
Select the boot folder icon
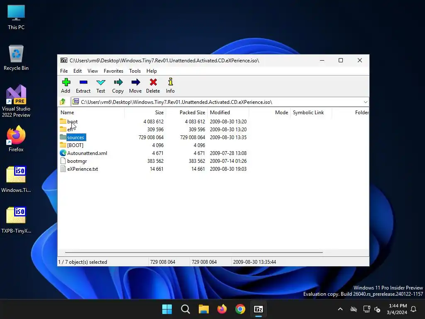pos(63,121)
